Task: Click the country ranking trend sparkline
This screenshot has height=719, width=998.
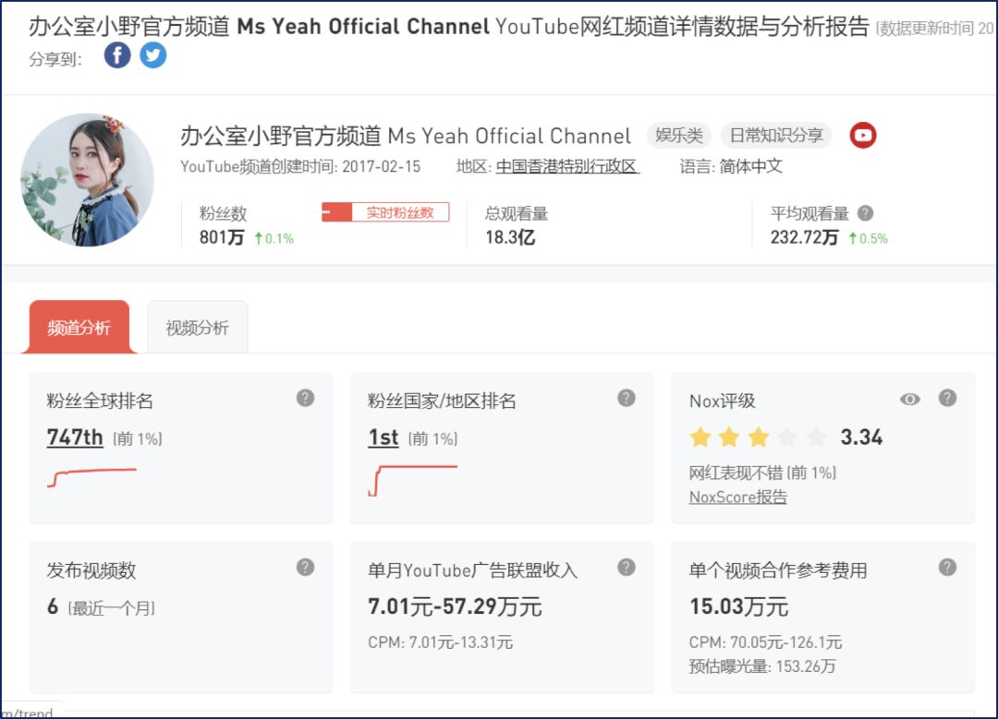Action: 412,481
